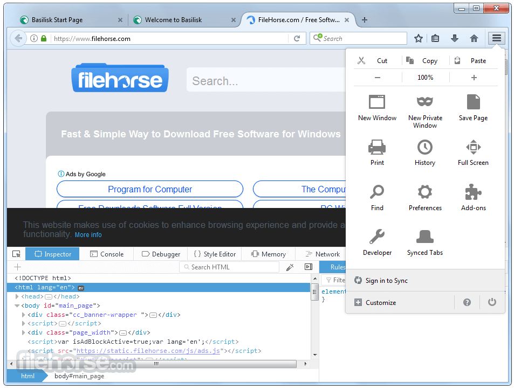Screen dimensions: 514x389
Task: Show site information icon
Action: [34, 38]
